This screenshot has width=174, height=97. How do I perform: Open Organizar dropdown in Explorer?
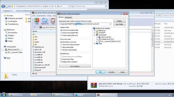point(8,11)
